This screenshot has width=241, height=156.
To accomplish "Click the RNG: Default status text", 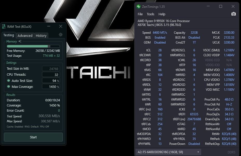I will tap(31, 127).
